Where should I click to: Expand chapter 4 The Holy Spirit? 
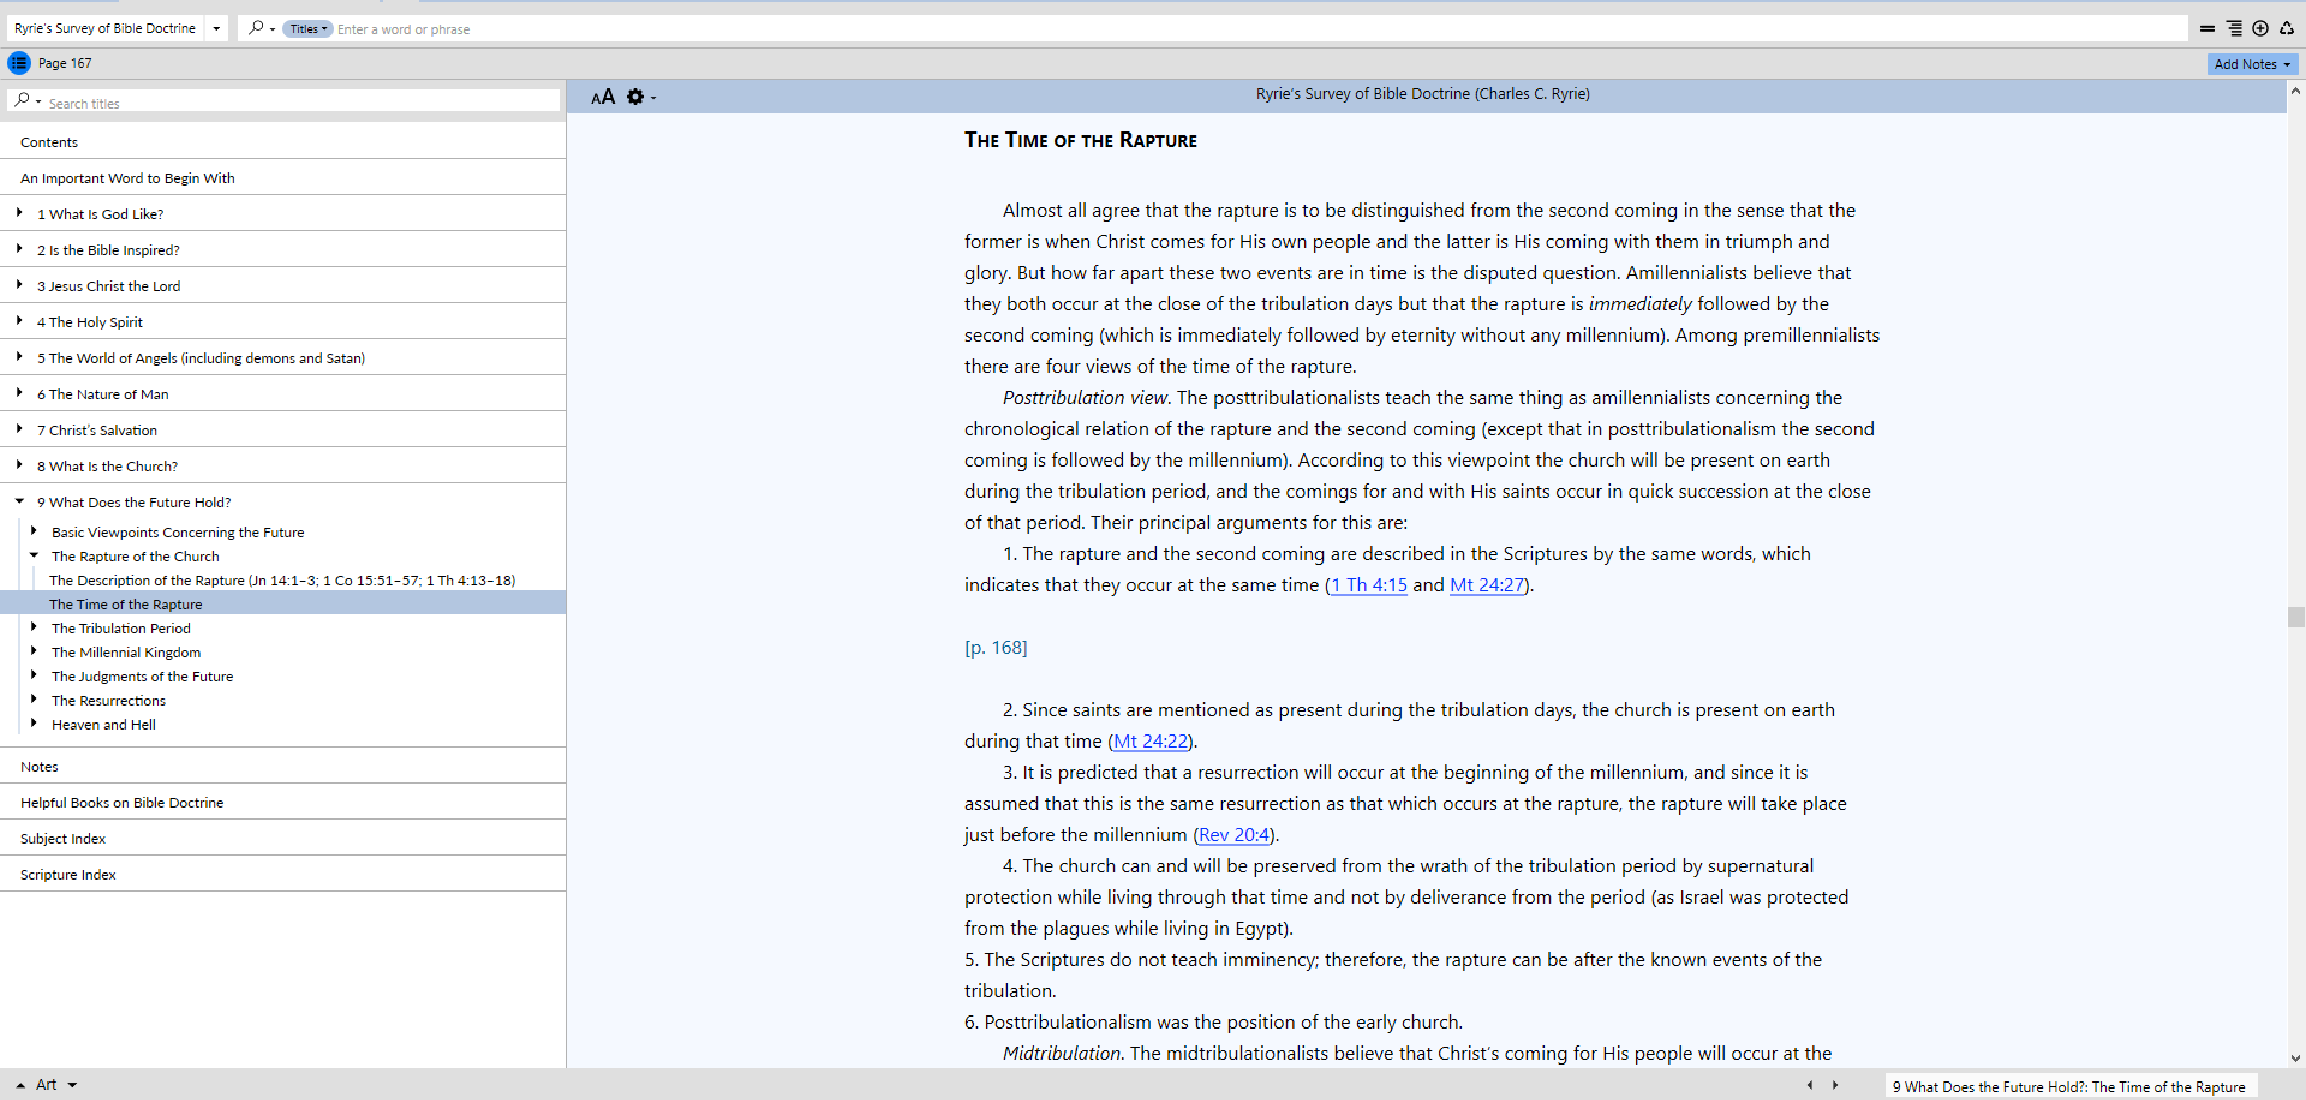tap(20, 321)
